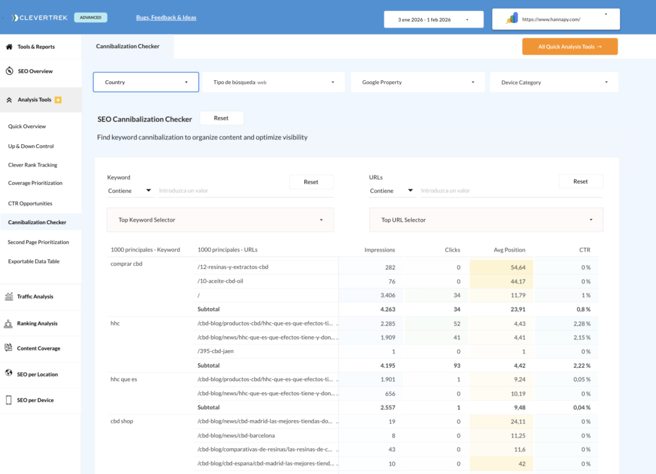Open the Country dropdown filter

coord(145,82)
